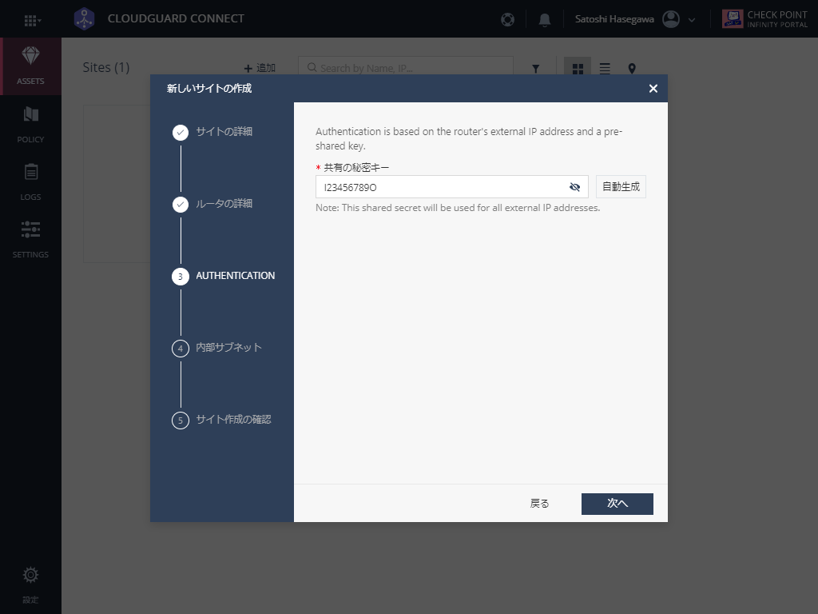Viewport: 818px width, 614px height.
Task: Open the Logs section
Action: pos(31,181)
